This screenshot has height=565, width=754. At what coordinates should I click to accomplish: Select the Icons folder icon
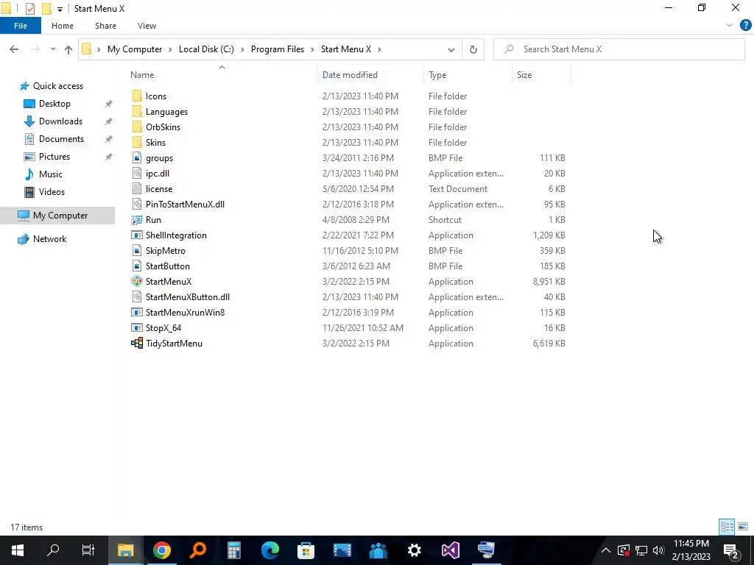click(137, 96)
